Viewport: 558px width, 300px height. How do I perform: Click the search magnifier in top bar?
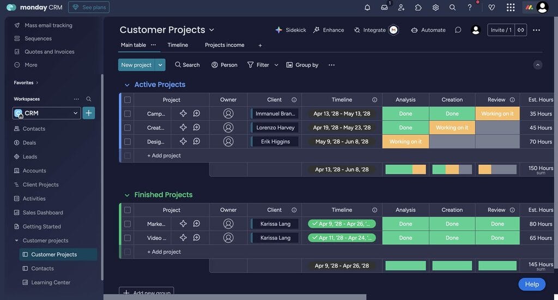point(452,7)
